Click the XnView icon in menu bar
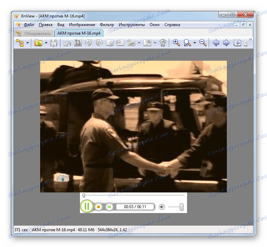Screen dimensions: 267x247 [19, 25]
